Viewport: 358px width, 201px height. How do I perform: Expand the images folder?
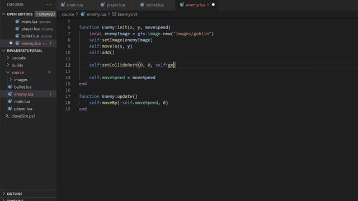11,79
